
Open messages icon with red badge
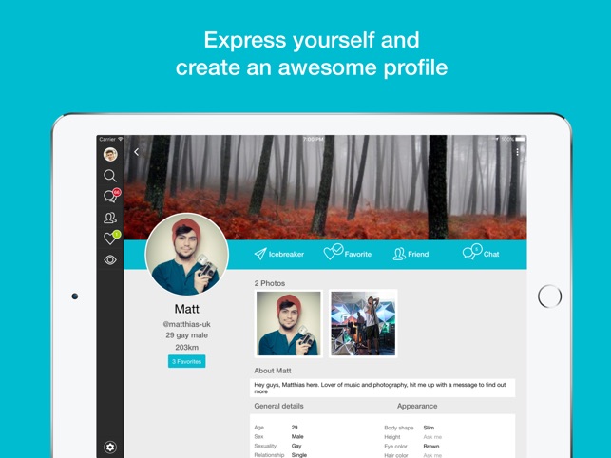(111, 196)
